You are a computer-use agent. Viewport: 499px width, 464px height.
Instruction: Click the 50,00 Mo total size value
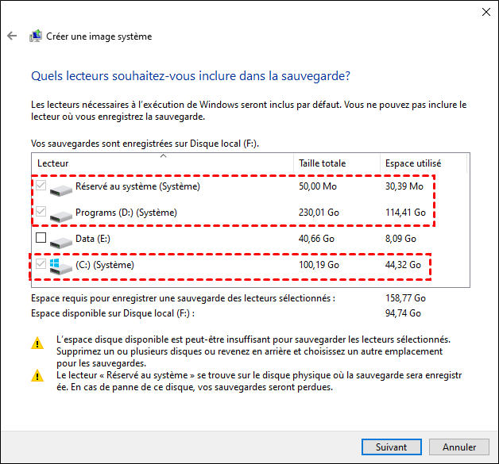318,186
